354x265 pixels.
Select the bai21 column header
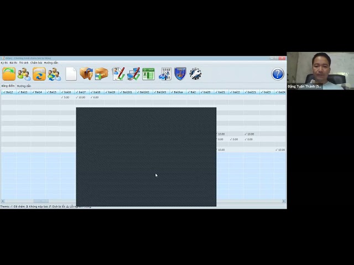(221, 92)
